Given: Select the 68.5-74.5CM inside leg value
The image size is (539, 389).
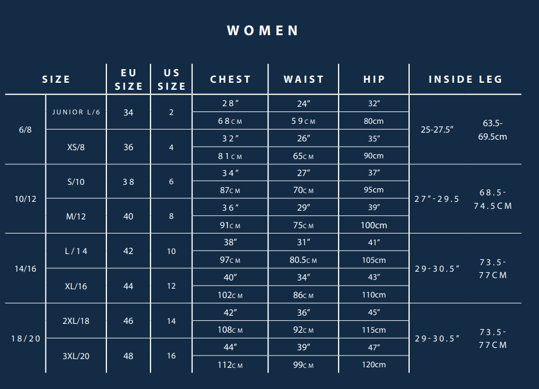Looking at the screenshot, I should click(493, 199).
